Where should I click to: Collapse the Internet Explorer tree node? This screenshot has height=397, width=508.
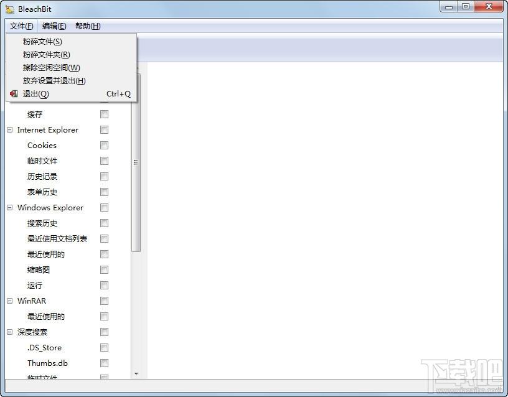pyautogui.click(x=10, y=130)
